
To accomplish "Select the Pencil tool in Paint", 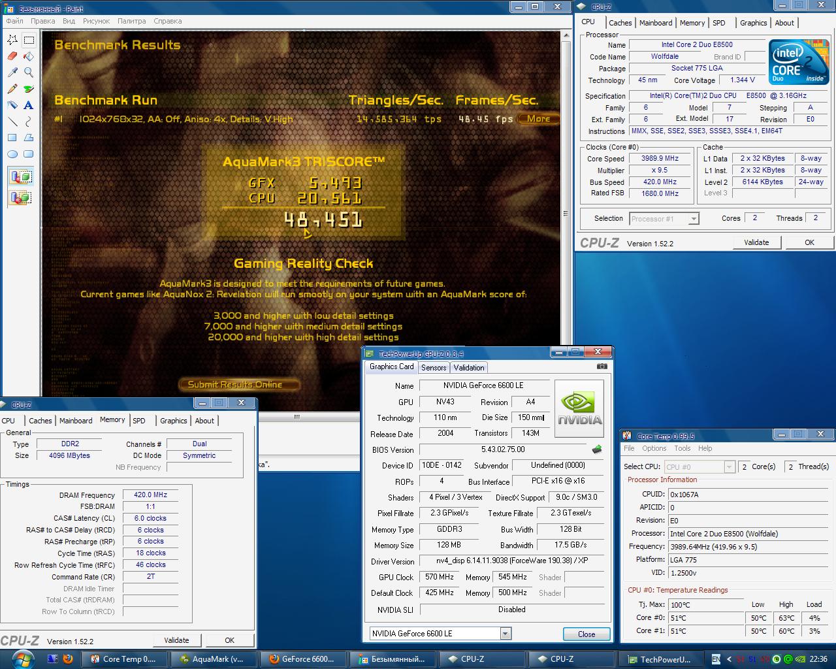I will coord(12,89).
